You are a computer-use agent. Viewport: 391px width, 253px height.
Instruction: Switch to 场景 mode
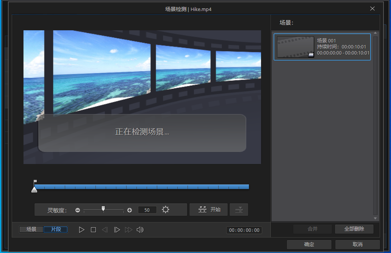tap(31, 229)
